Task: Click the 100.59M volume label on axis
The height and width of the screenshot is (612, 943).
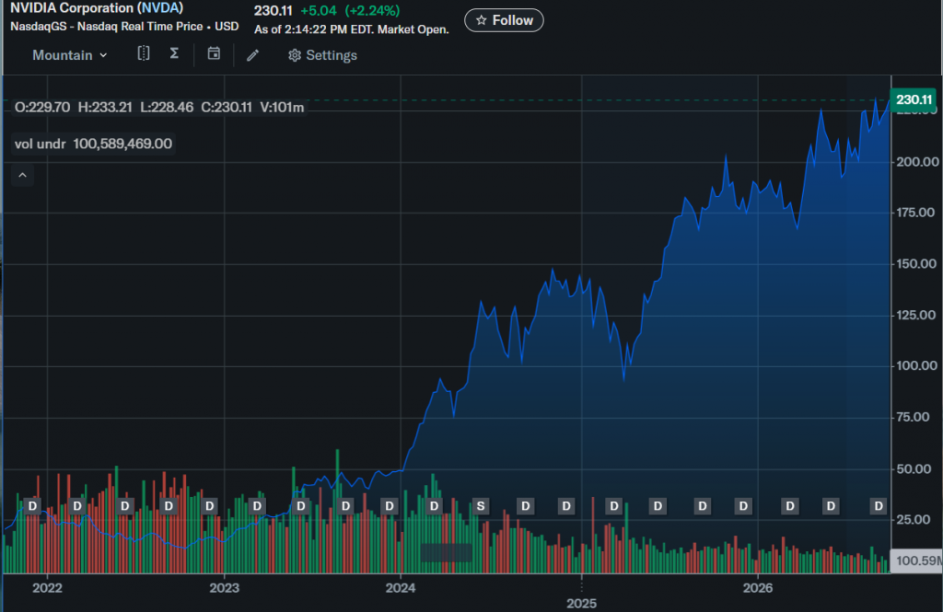Action: click(x=916, y=560)
